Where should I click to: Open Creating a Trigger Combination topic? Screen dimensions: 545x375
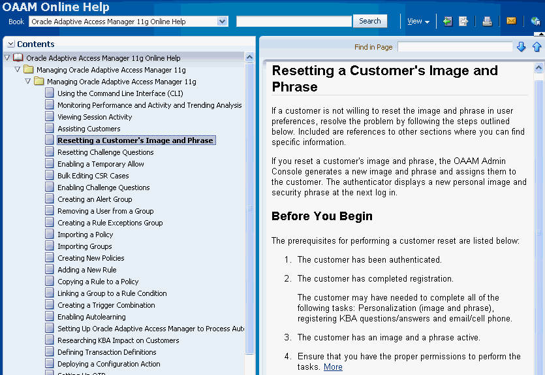tap(106, 305)
